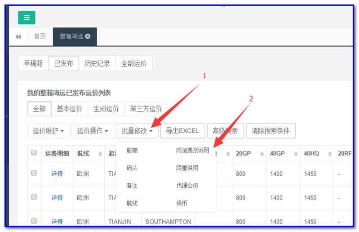This screenshot has height=232, width=359.
Task: Expand the 运价操作 dropdown
Action: [93, 131]
